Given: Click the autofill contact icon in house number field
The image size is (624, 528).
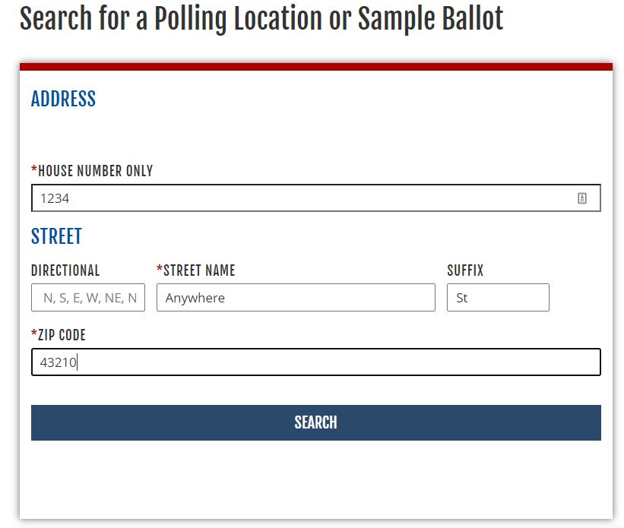Looking at the screenshot, I should point(582,198).
